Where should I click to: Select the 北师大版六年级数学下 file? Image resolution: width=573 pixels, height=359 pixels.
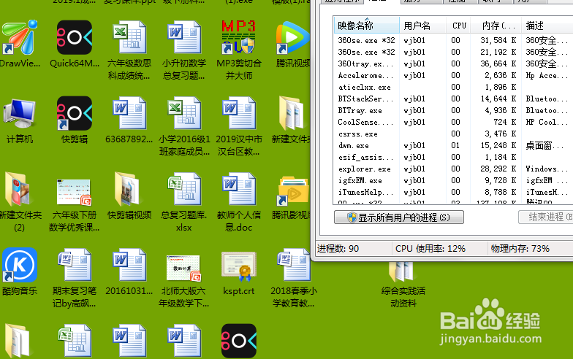pos(184,281)
